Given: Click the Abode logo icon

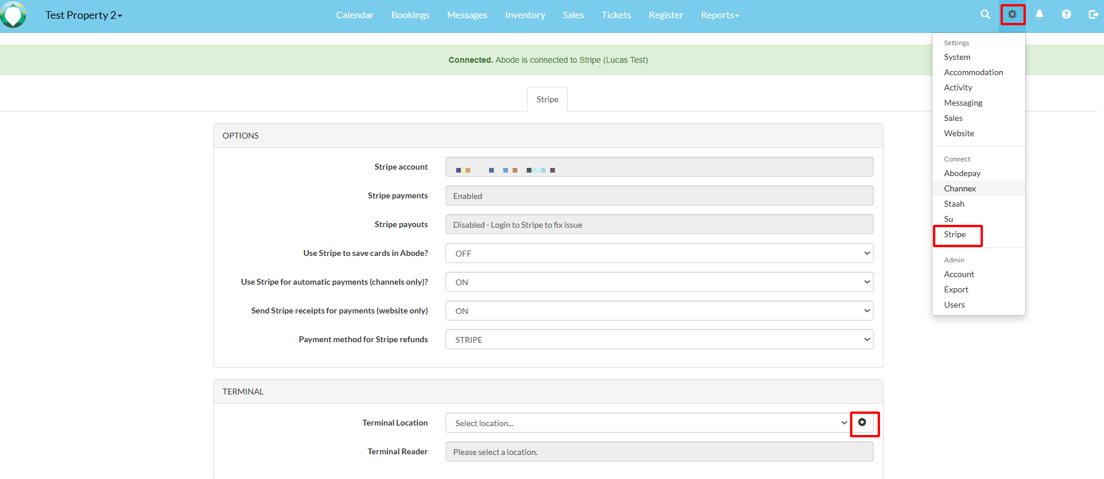Looking at the screenshot, I should 13,15.
